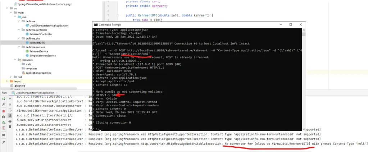Click the Command Prompt scrollbar thumb
The width and height of the screenshot is (368, 152).
(304, 34)
